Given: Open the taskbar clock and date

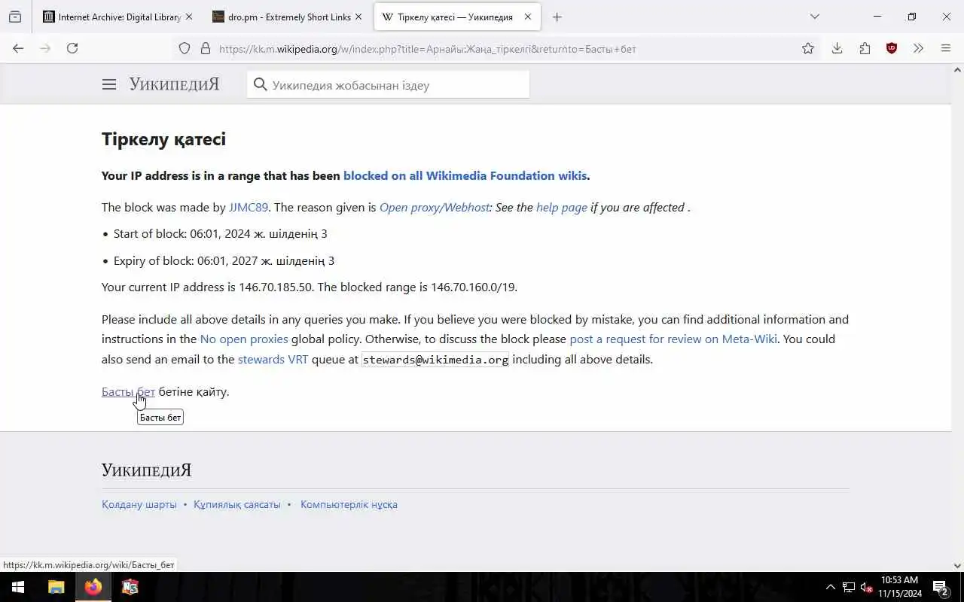Looking at the screenshot, I should point(900,587).
